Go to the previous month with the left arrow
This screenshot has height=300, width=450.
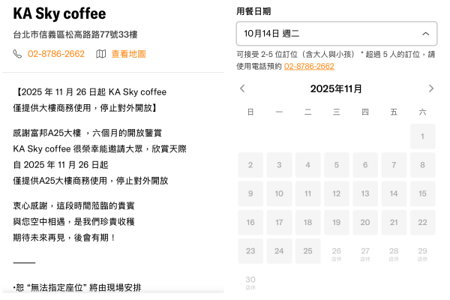[x=242, y=88]
